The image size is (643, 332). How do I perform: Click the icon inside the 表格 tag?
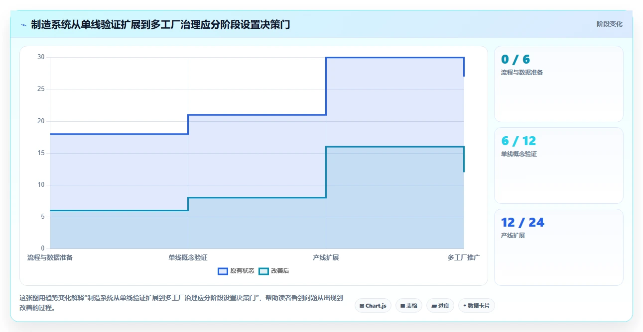click(402, 306)
